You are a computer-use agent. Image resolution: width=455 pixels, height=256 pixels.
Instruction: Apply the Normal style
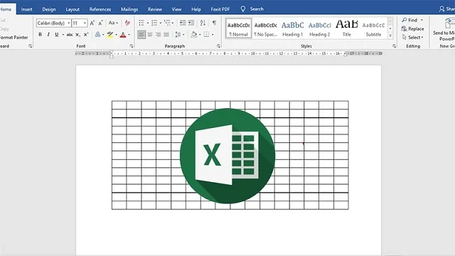coord(239,28)
